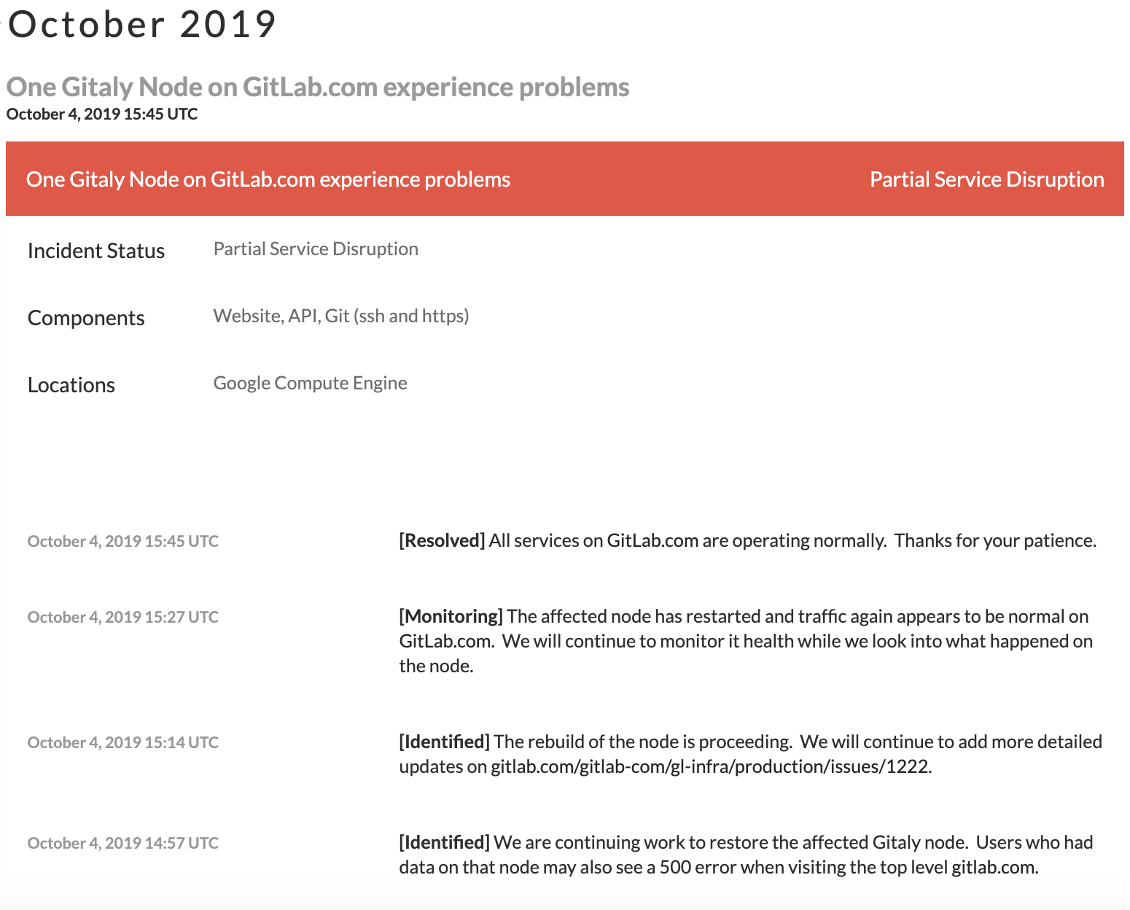Select the "Locations" label
The height and width of the screenshot is (910, 1130).
(x=71, y=385)
